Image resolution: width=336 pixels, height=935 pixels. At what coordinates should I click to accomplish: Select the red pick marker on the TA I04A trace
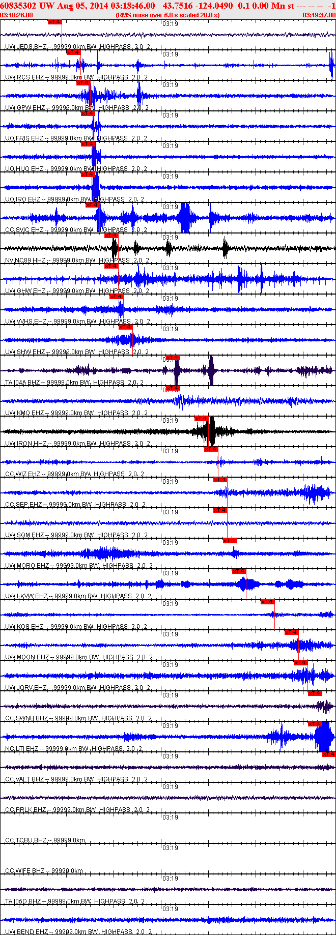tap(173, 358)
